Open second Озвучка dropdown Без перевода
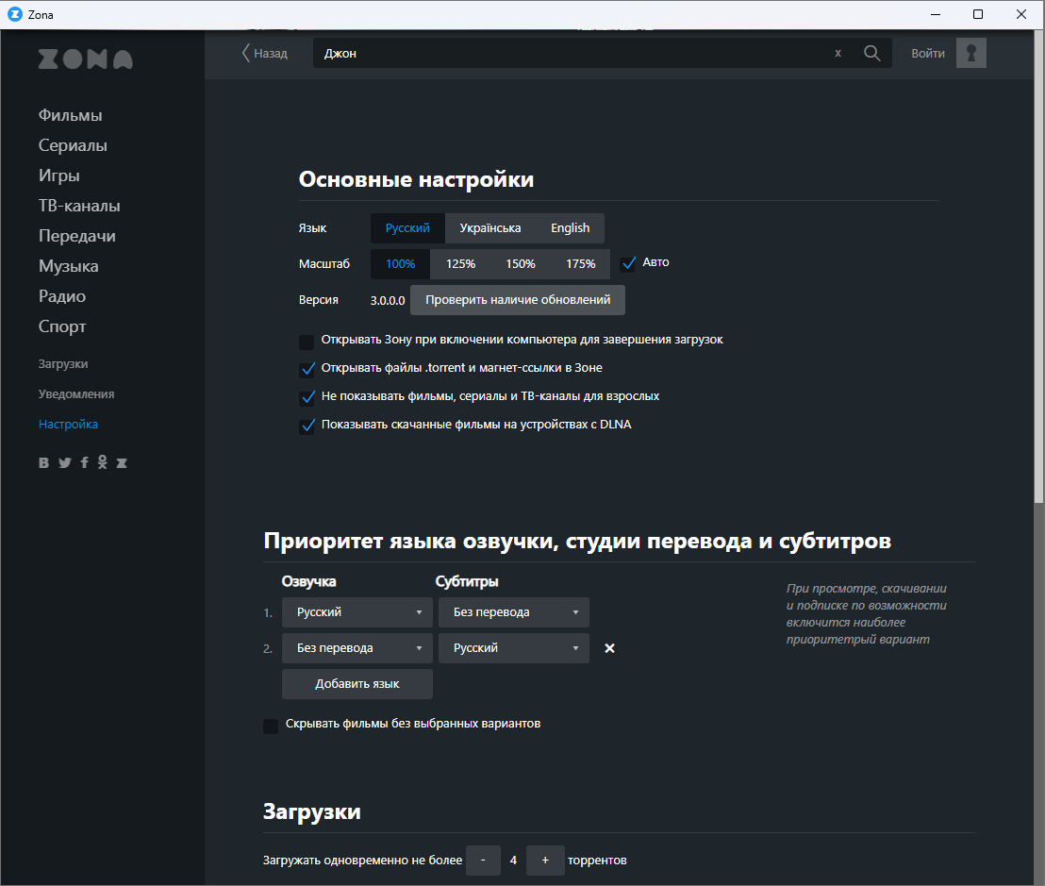The width and height of the screenshot is (1045, 886). (x=357, y=648)
